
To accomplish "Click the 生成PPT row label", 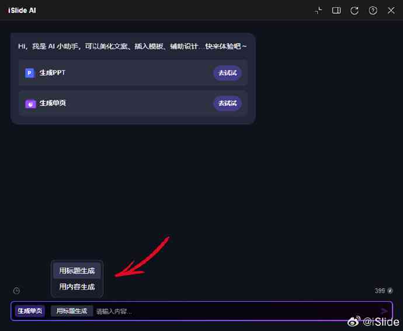I will pyautogui.click(x=52, y=73).
